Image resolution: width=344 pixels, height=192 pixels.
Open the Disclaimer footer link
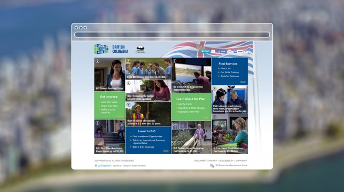coord(200,161)
